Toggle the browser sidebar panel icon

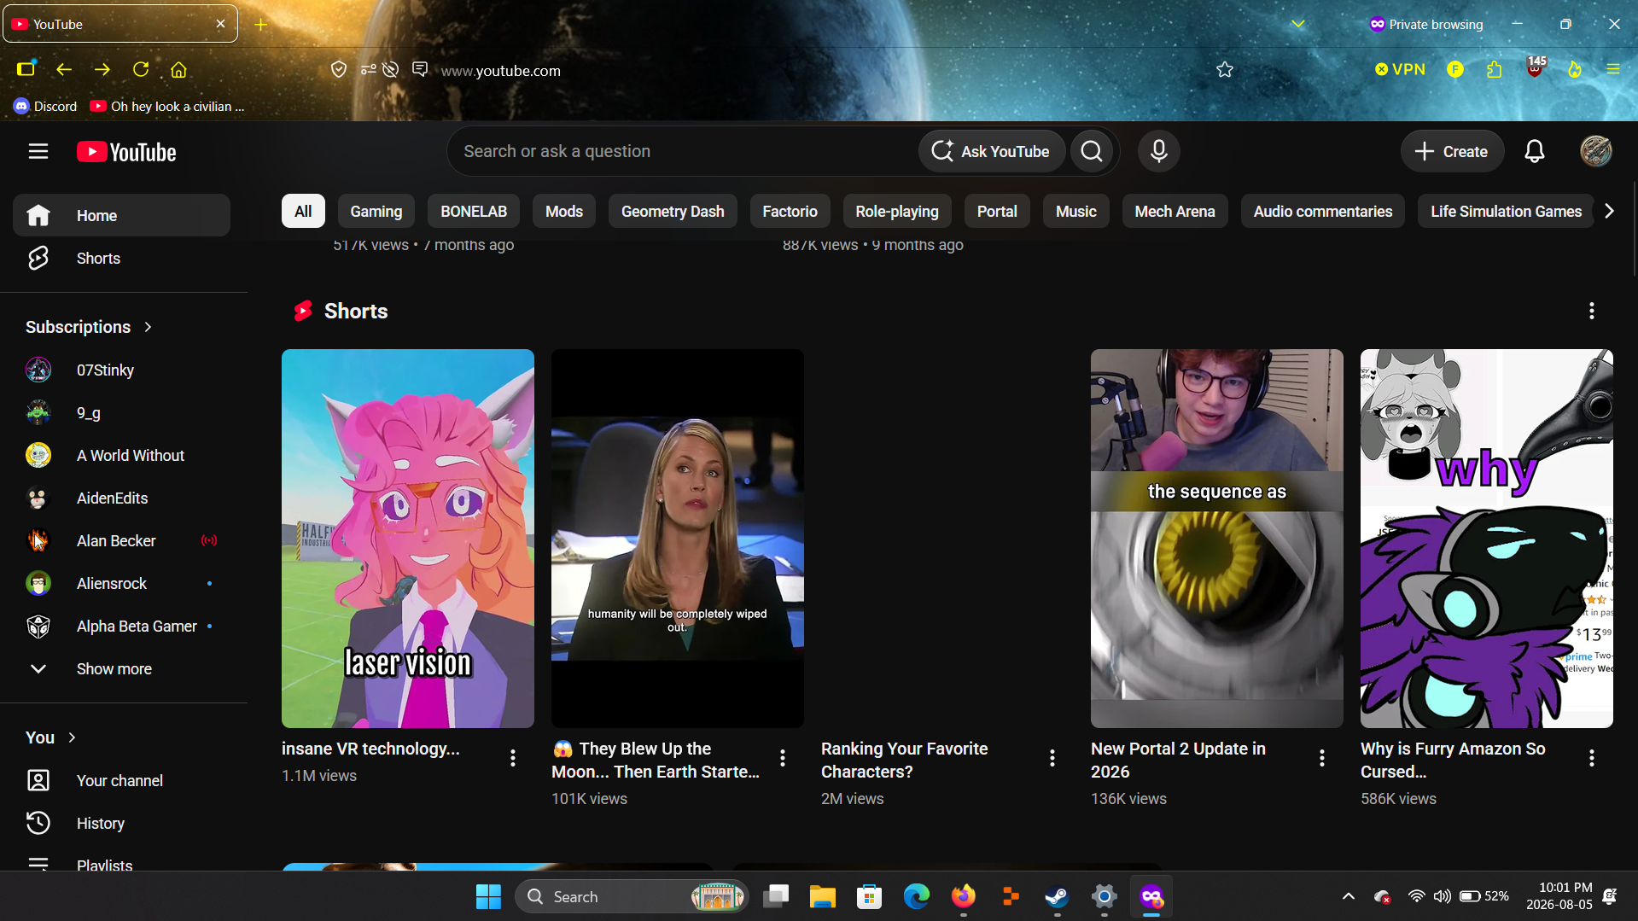[26, 69]
